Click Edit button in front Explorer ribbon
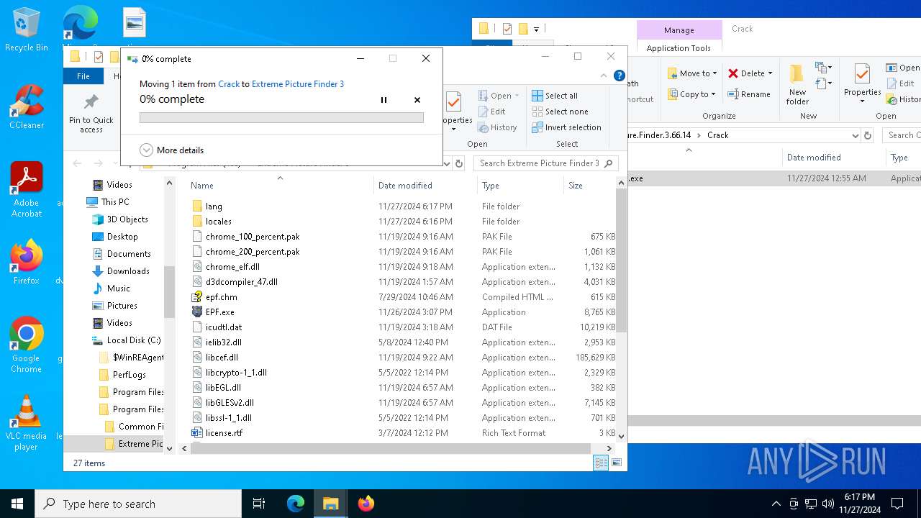The height and width of the screenshot is (518, 921). click(x=491, y=112)
